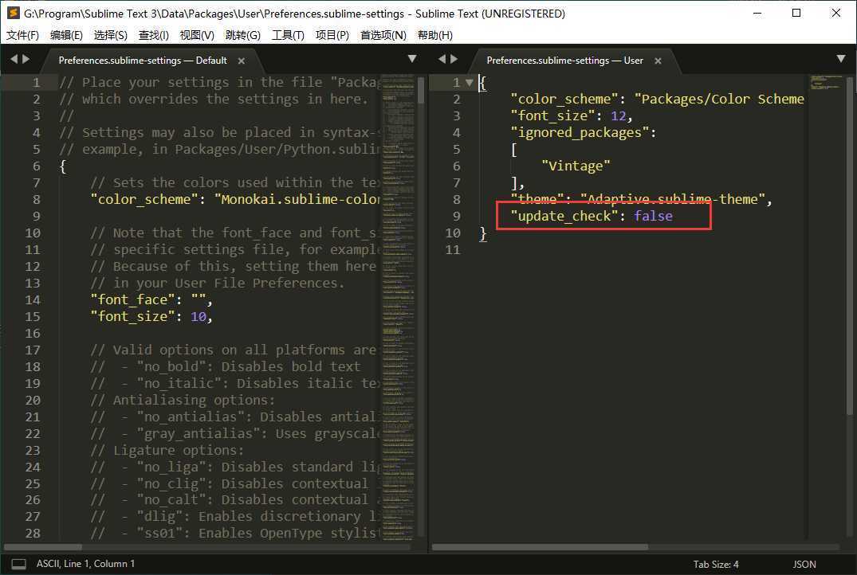Click the left pane minimap

point(398,307)
